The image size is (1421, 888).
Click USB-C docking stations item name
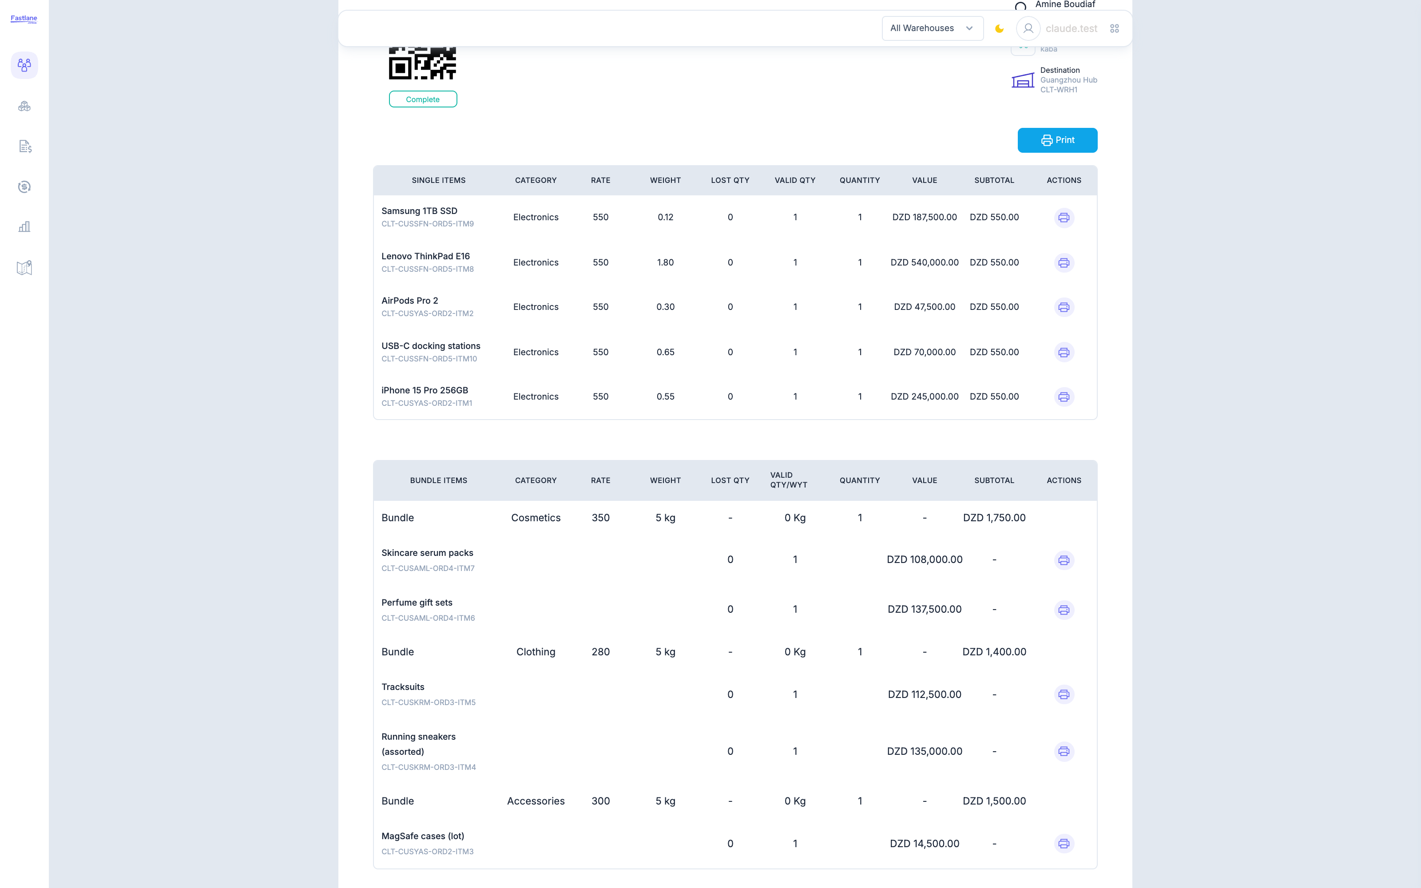click(431, 346)
